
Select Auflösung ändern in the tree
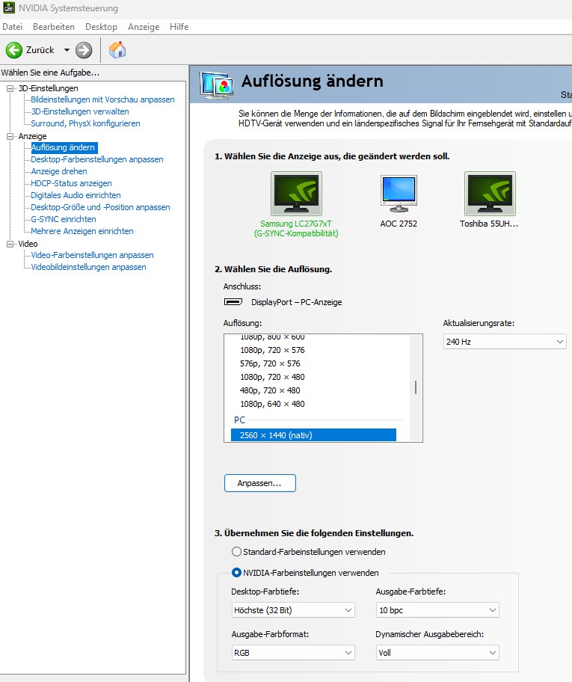64,147
